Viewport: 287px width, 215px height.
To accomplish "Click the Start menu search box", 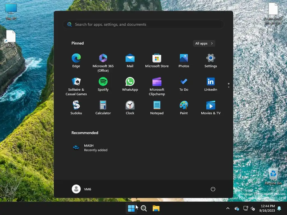I will 143,24.
